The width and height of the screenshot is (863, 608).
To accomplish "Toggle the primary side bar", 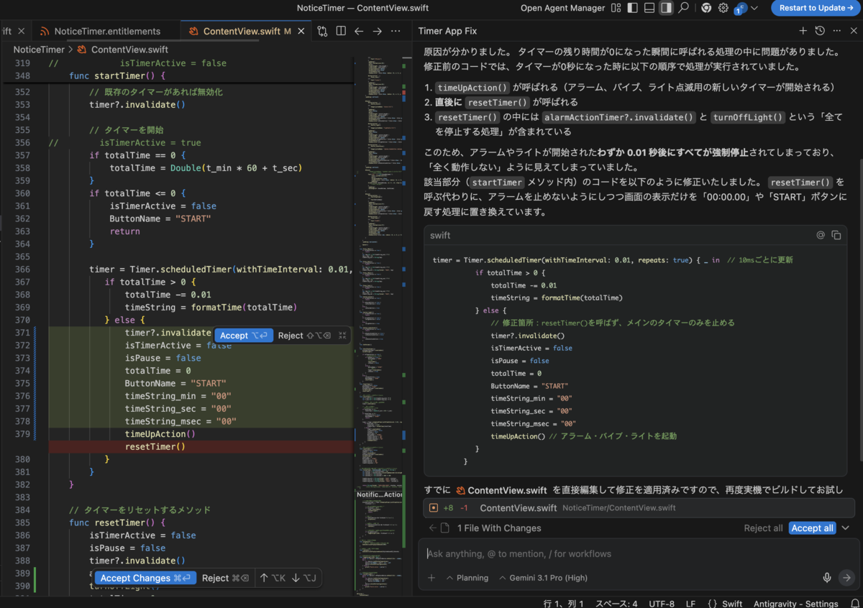I will [x=632, y=8].
